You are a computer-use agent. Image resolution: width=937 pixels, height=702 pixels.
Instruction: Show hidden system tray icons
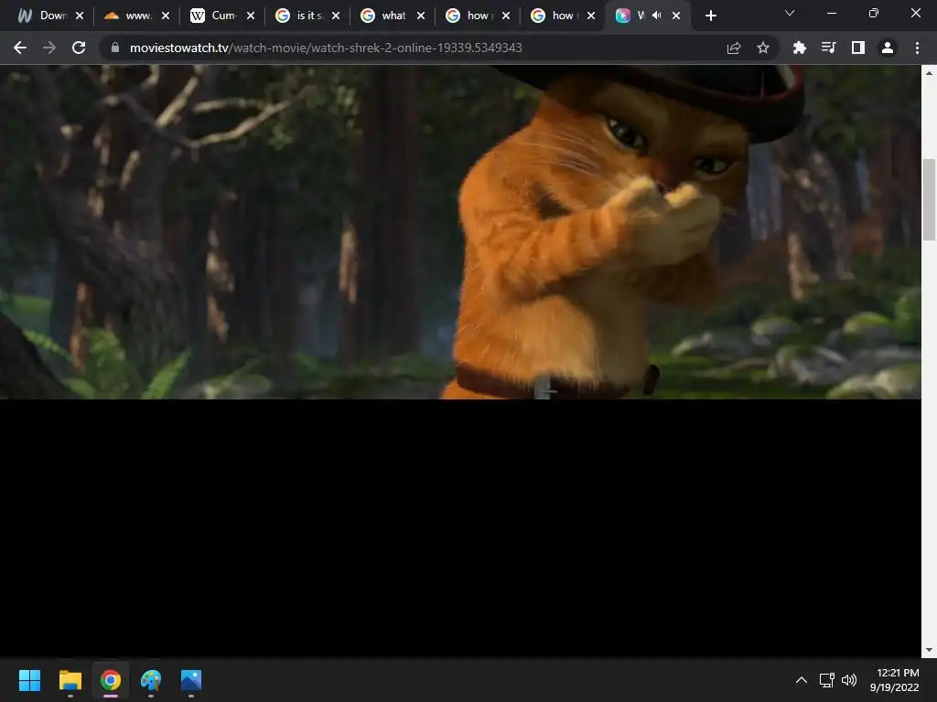point(802,680)
